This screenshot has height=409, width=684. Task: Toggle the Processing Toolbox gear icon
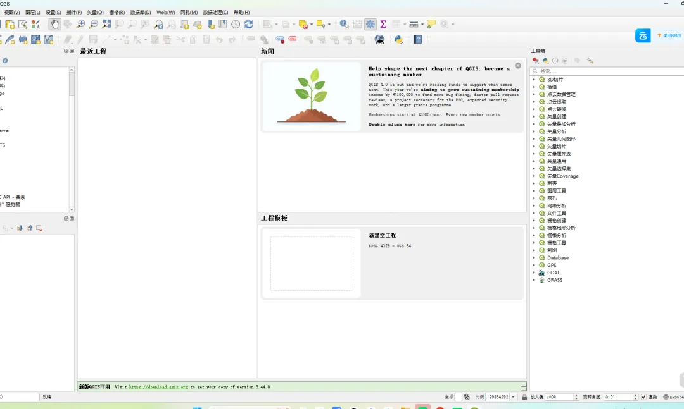(370, 25)
